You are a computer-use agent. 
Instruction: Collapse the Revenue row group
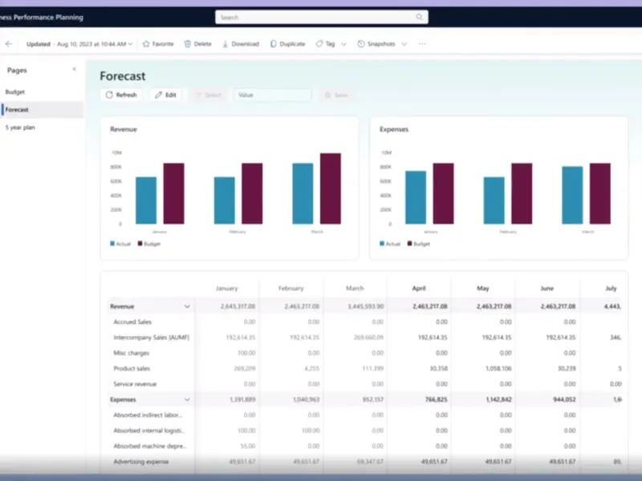[187, 306]
